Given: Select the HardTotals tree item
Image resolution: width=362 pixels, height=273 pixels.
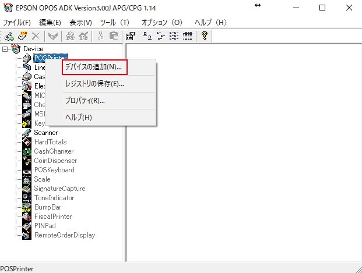Looking at the screenshot, I should 50,142.
